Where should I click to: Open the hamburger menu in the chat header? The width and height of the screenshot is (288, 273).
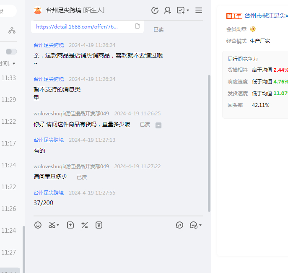click(x=199, y=10)
